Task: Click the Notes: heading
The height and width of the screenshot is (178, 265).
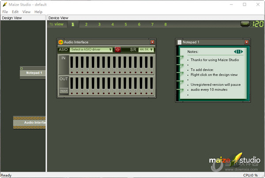Action: point(193,52)
